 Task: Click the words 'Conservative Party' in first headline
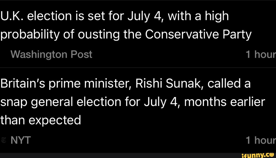[198, 34]
